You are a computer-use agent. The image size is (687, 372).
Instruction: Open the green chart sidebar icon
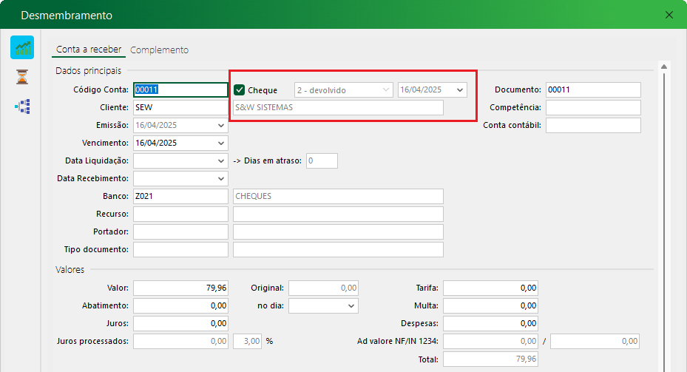[22, 47]
